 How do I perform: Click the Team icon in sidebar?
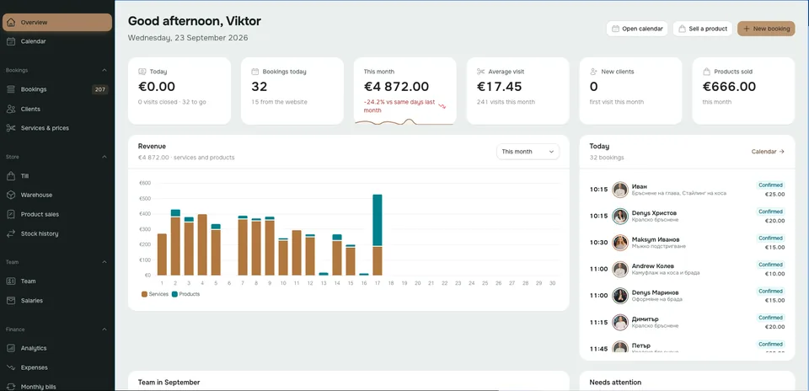pos(11,281)
